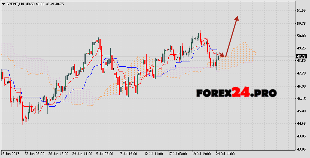
Task: Click the triangle icon before BRENT,H4
Action: pos(3,3)
